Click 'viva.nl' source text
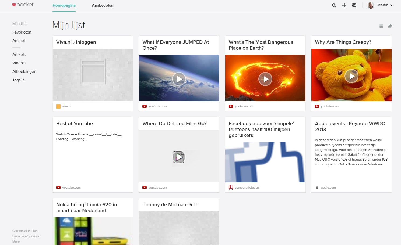This screenshot has height=245, width=401. (x=67, y=106)
